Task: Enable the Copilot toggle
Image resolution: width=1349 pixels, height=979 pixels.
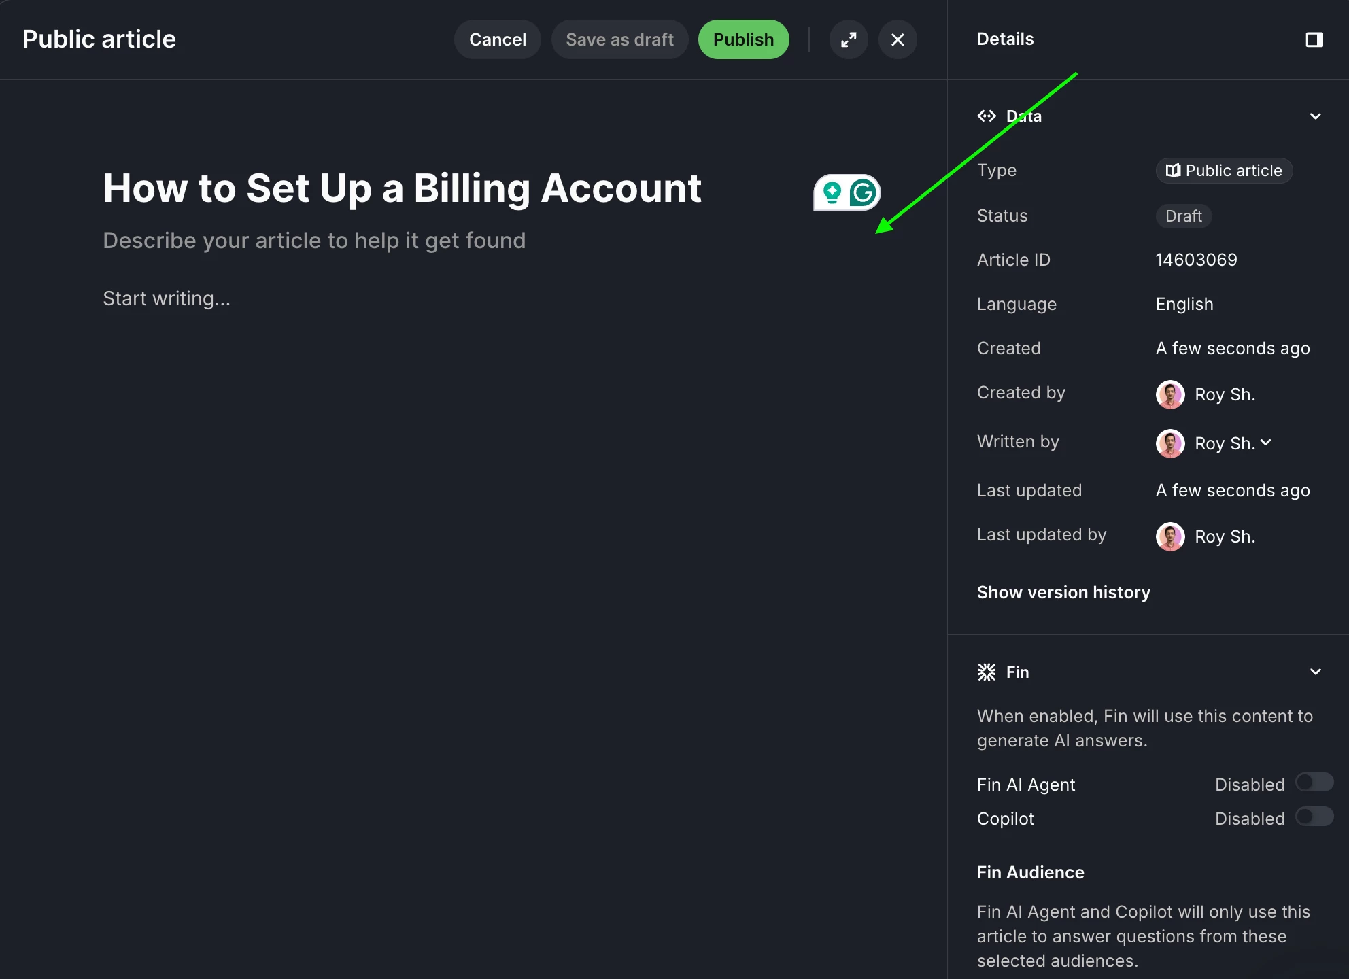Action: click(x=1314, y=817)
